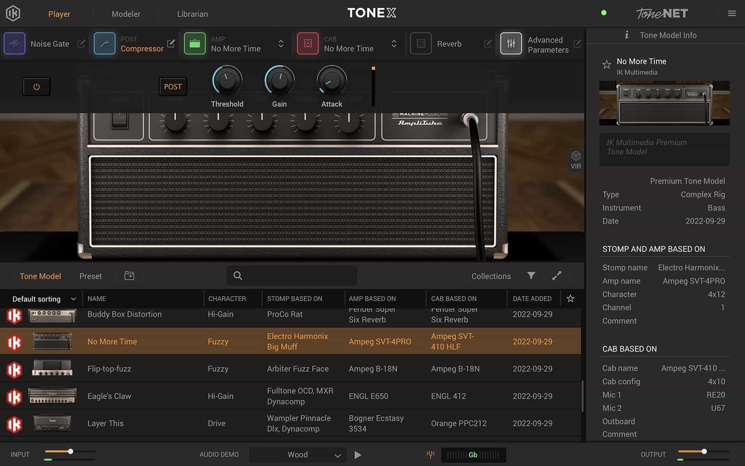This screenshot has width=745, height=466.
Task: Select the Eagle's Claw tone model
Action: tap(291, 396)
